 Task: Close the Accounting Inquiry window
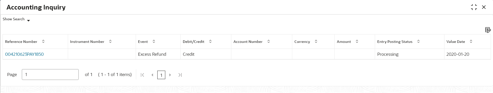click(x=484, y=7)
